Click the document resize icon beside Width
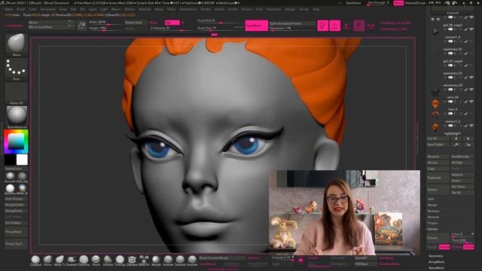 tap(81, 25)
